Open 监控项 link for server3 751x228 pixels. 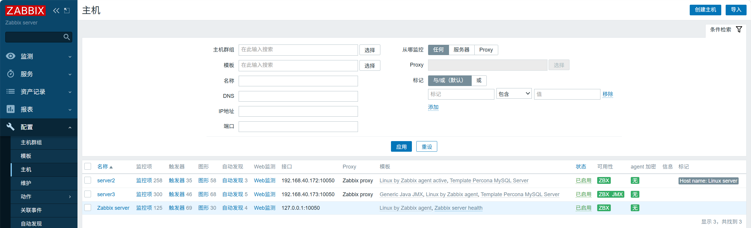143,194
